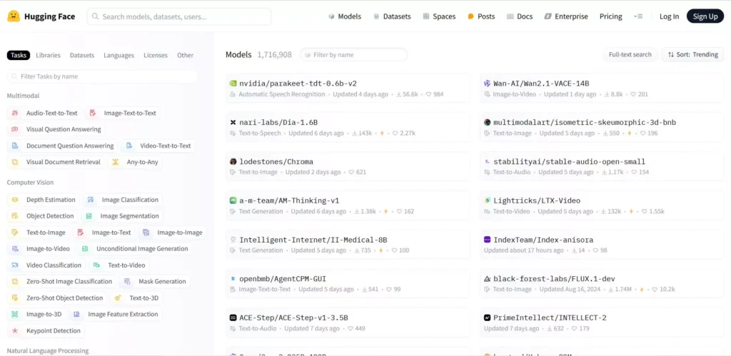Screen dimensions: 731x356
Task: Switch to the Languages filter tab
Action: pos(119,55)
